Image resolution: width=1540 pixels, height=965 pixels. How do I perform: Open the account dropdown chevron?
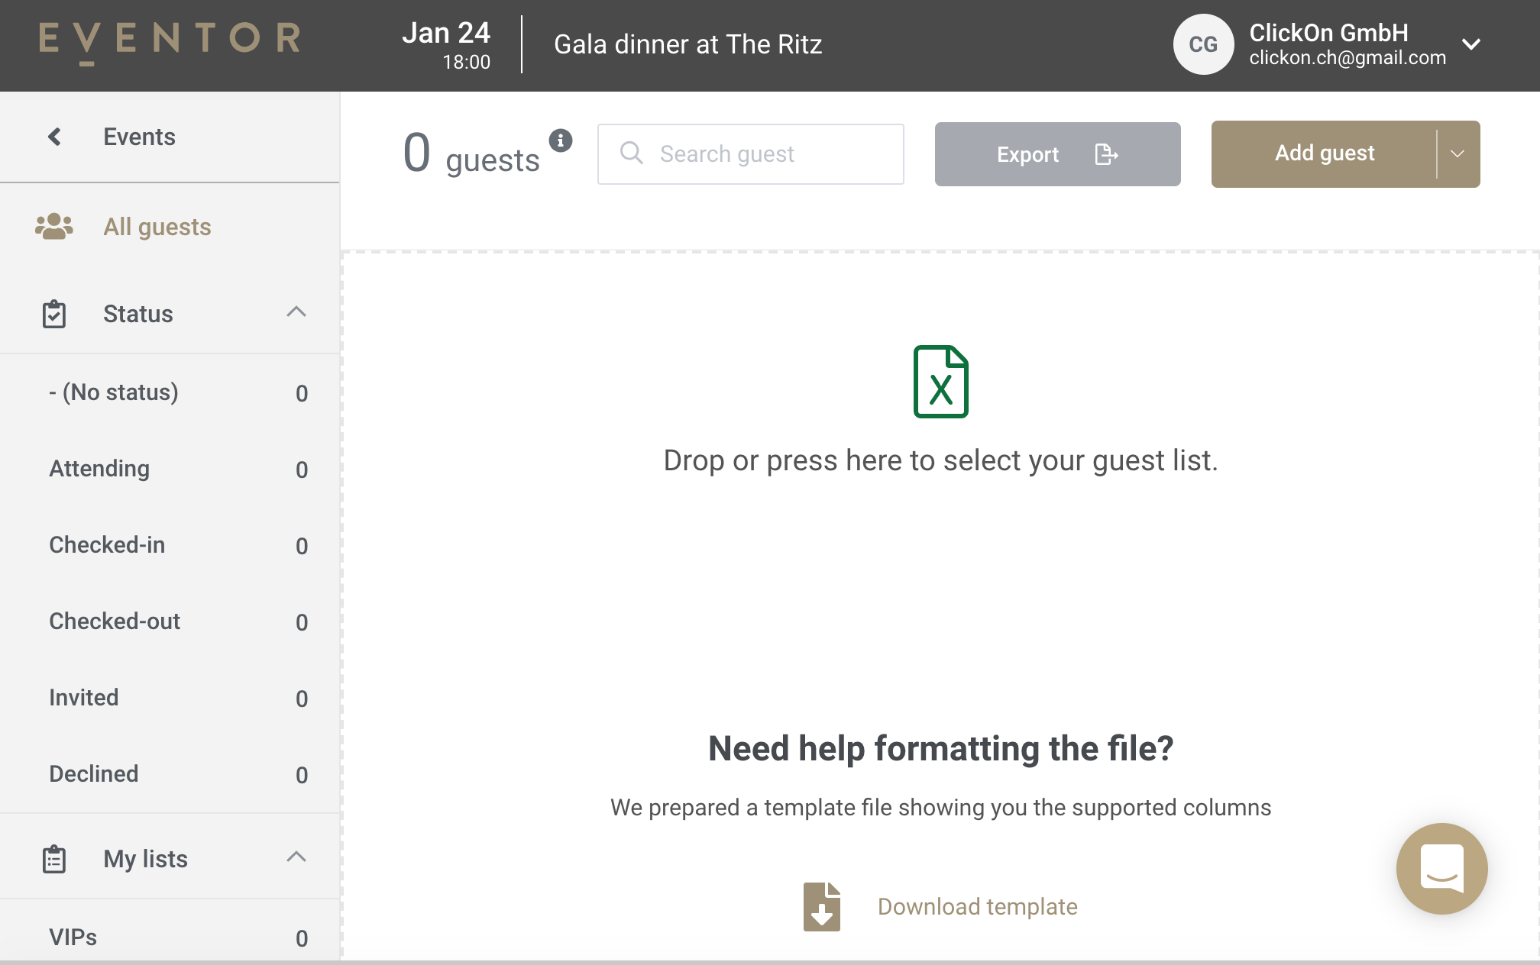click(x=1471, y=44)
